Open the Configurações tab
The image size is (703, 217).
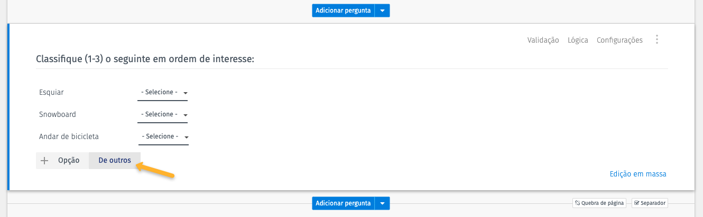click(619, 40)
